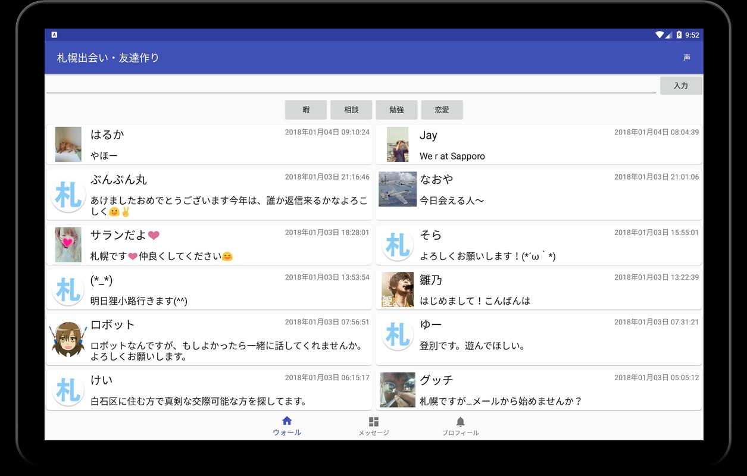Open the プロフィール tab
Image resolution: width=747 pixels, height=476 pixels.
coord(460,426)
